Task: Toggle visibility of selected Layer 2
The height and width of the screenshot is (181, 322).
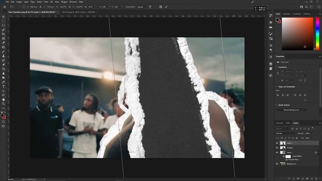Action: pos(277,143)
